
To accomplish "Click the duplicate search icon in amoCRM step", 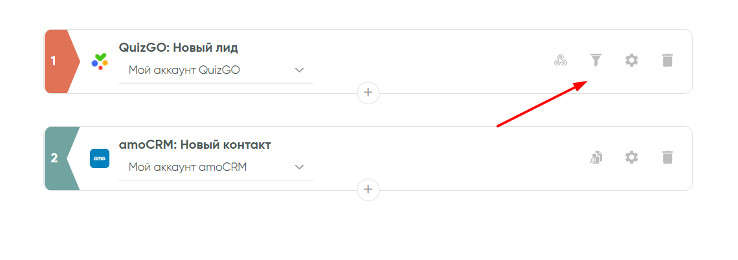I will [x=596, y=157].
